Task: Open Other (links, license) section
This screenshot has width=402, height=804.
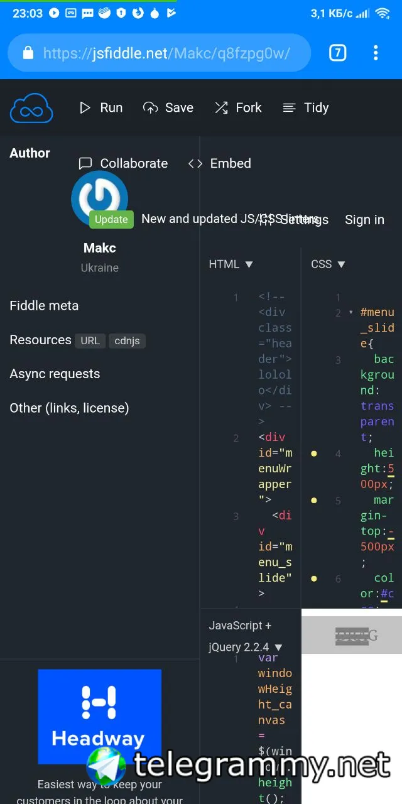Action: pos(69,408)
